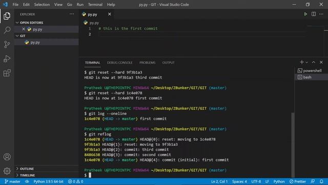Switch to the TERMINAL panel tab
Viewport: 328px width, 185px height.
92,63
